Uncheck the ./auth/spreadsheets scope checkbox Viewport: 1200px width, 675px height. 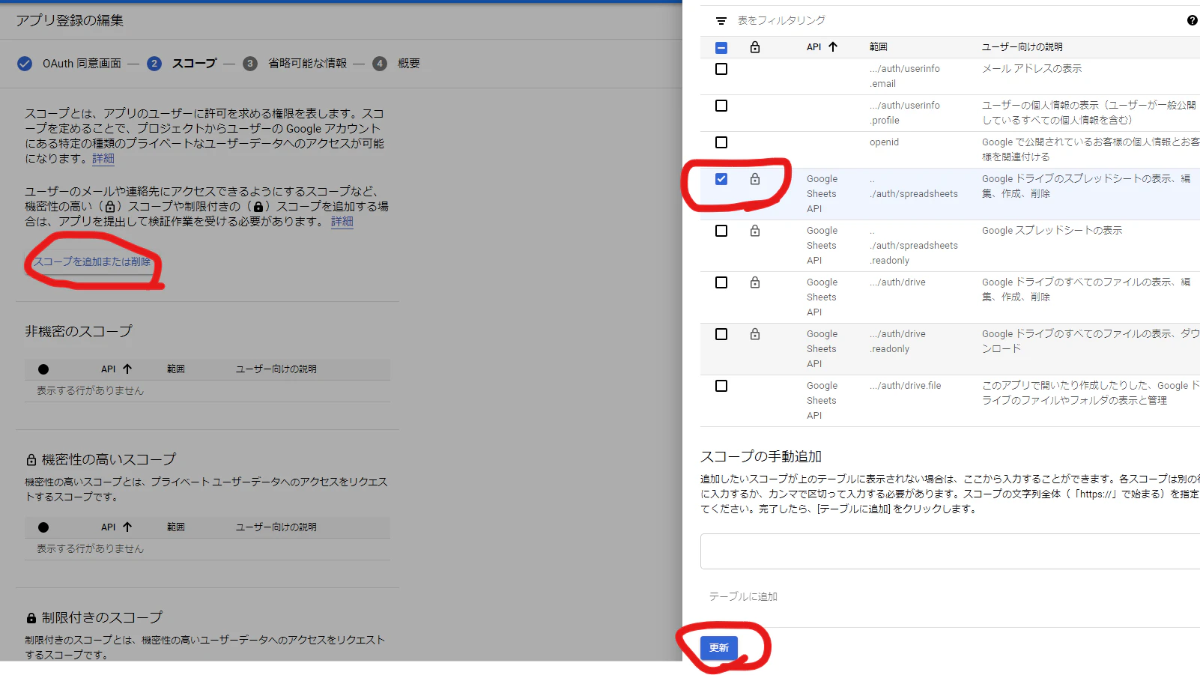[x=721, y=179]
